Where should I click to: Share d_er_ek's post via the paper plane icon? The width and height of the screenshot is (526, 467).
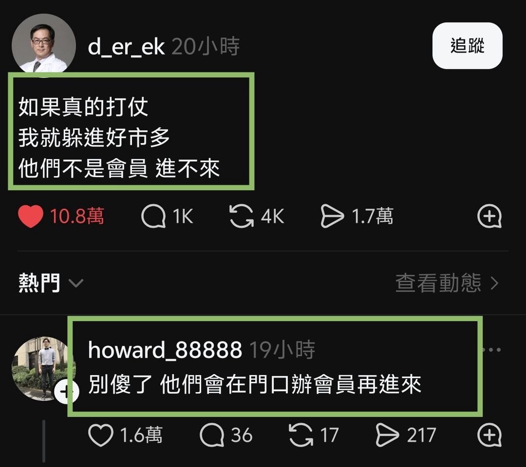(332, 216)
